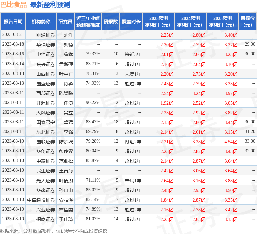Viewport: 257px width, 234px height.
Task: Select the 2023预测净利润 column header
Action: click(x=159, y=21)
